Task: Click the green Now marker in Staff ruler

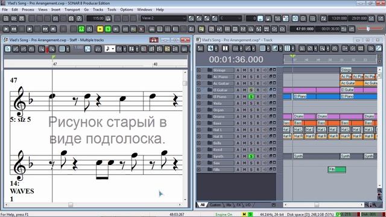Action: tap(54, 57)
